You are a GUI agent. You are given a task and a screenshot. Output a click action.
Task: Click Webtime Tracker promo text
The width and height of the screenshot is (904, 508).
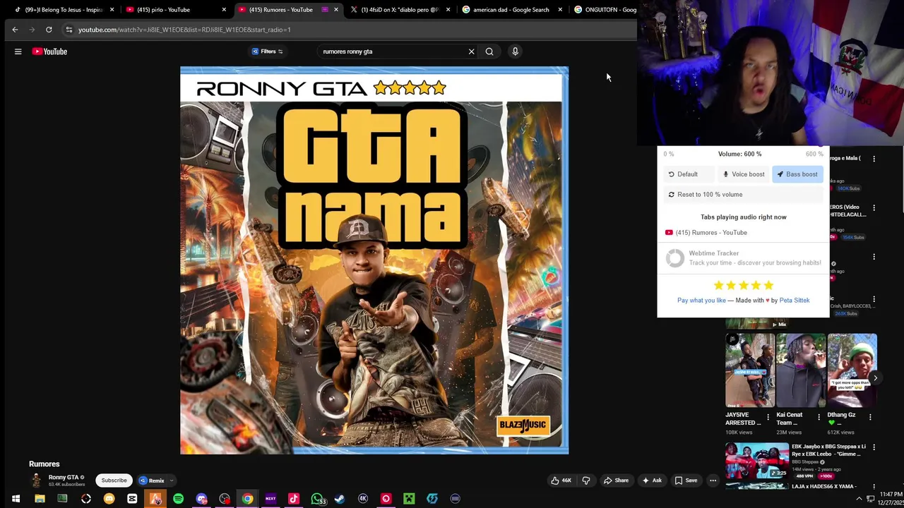(755, 258)
